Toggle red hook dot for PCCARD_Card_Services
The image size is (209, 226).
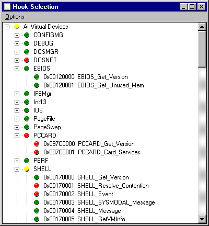click(37, 152)
